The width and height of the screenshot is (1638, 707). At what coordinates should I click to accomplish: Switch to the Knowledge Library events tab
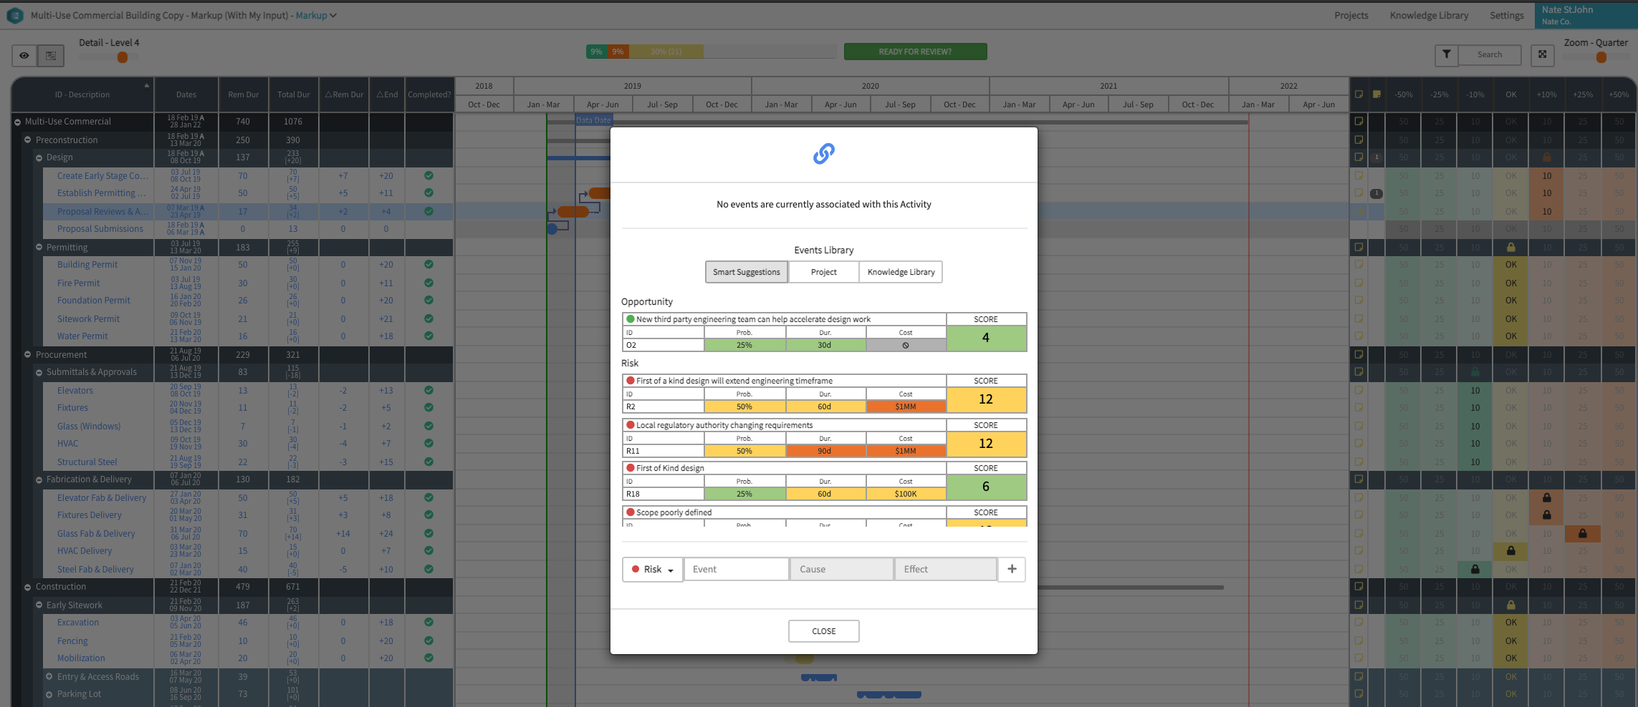tap(900, 272)
